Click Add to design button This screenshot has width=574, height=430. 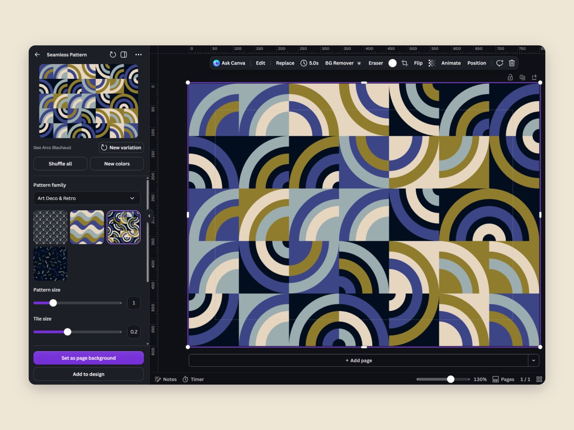(x=88, y=374)
